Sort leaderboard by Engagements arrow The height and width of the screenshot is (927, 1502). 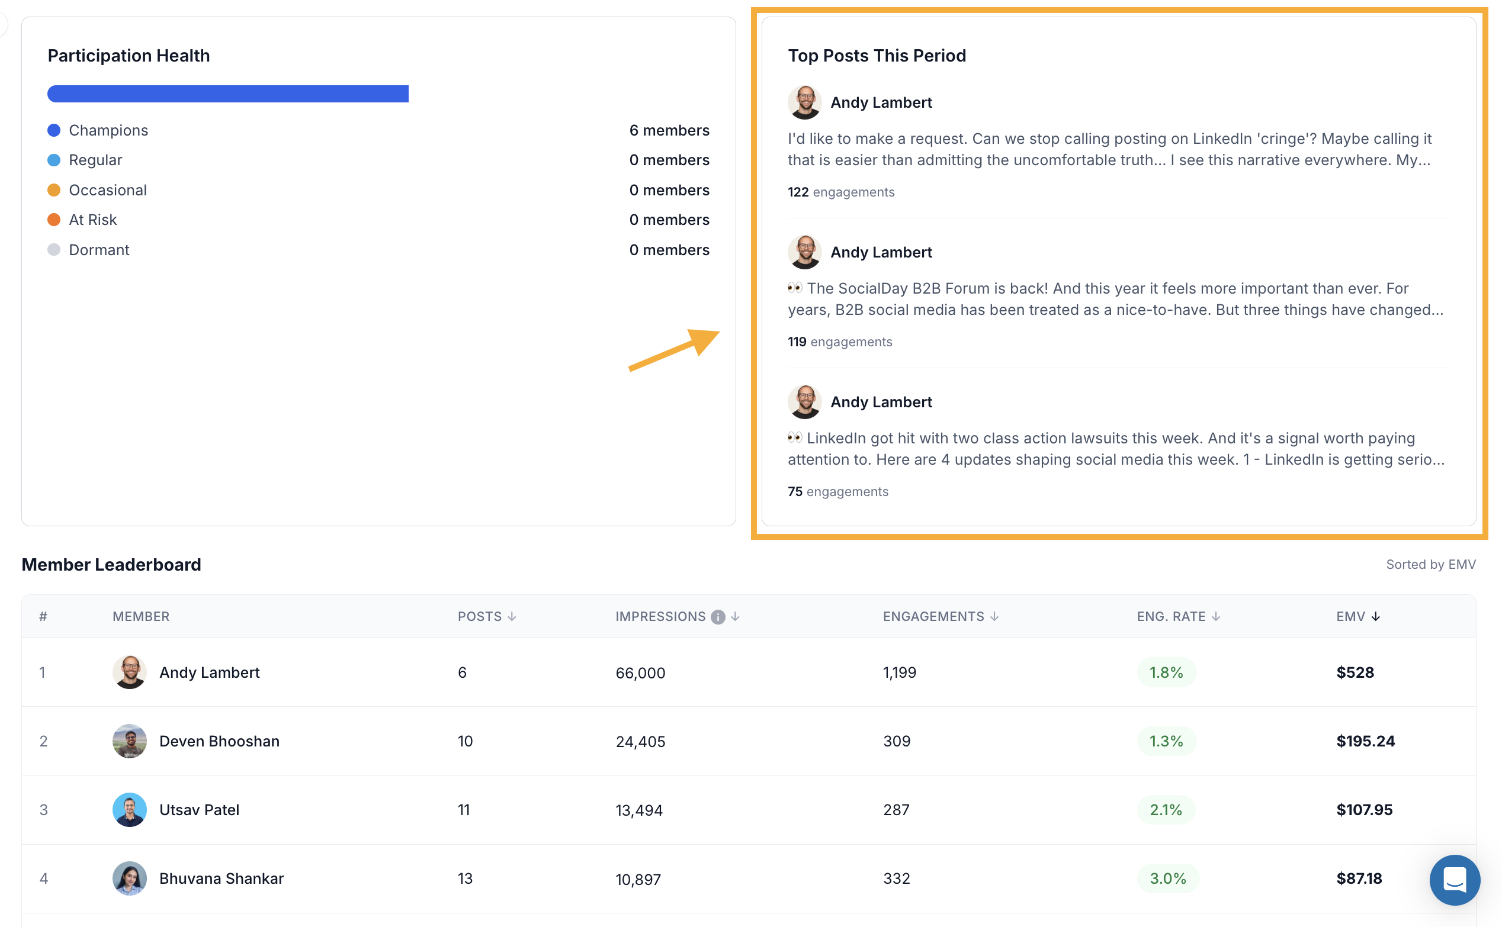coord(994,616)
